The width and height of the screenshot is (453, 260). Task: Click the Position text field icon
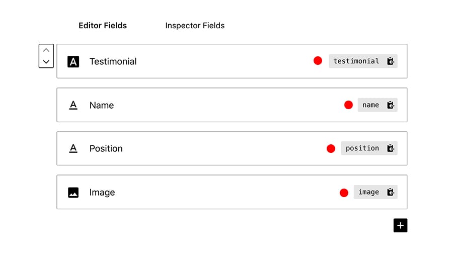click(x=73, y=149)
